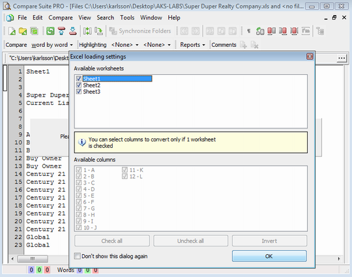352x277 pixels.
Task: Enable 'Don't show this dialog again' checkbox
Action: tap(77, 256)
